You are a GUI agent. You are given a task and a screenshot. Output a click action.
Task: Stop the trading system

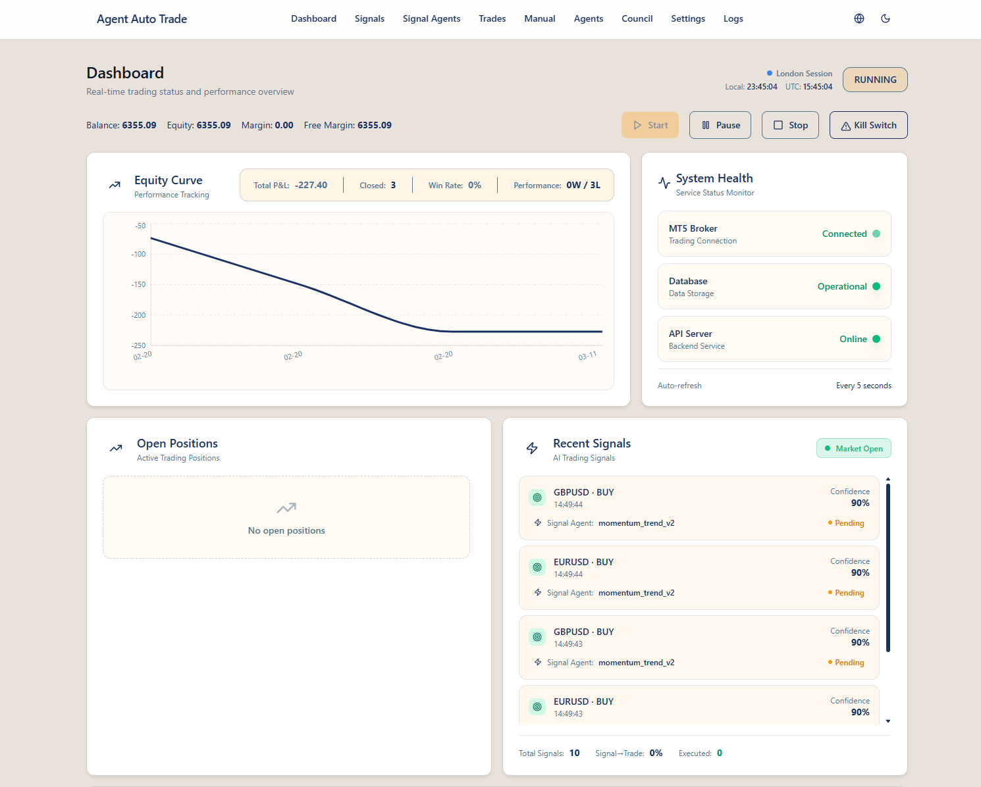(789, 125)
